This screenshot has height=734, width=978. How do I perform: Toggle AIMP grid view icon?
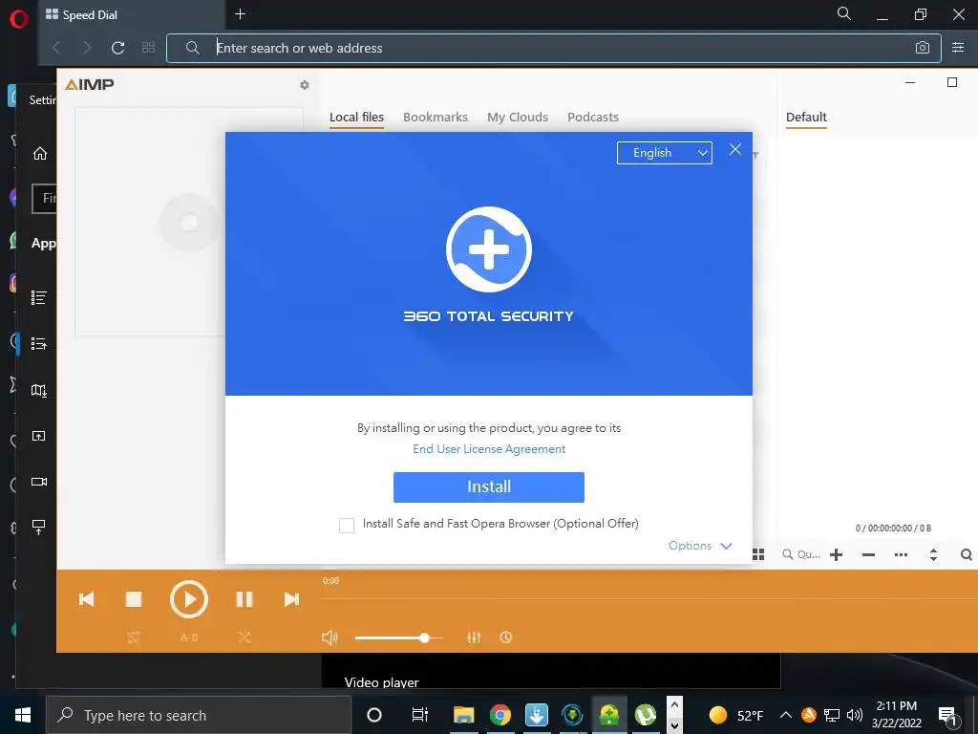click(x=758, y=554)
